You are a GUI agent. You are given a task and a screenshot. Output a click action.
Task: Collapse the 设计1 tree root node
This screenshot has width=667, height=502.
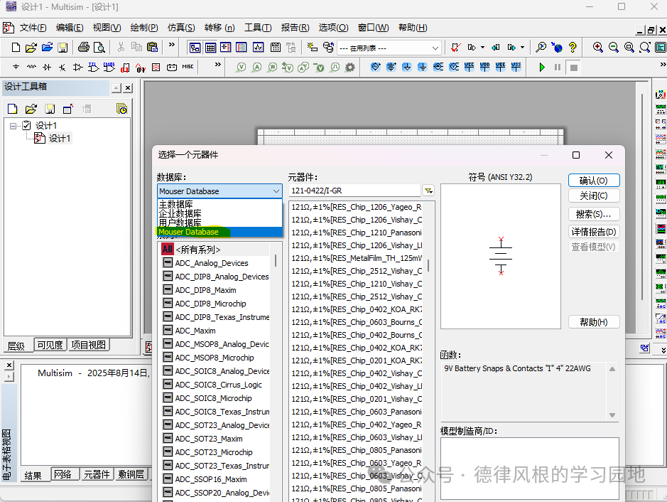tap(13, 126)
